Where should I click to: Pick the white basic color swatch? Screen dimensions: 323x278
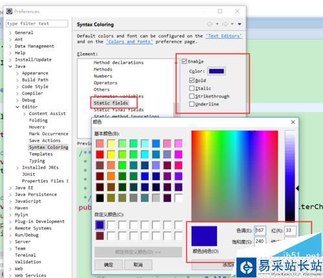point(178,198)
